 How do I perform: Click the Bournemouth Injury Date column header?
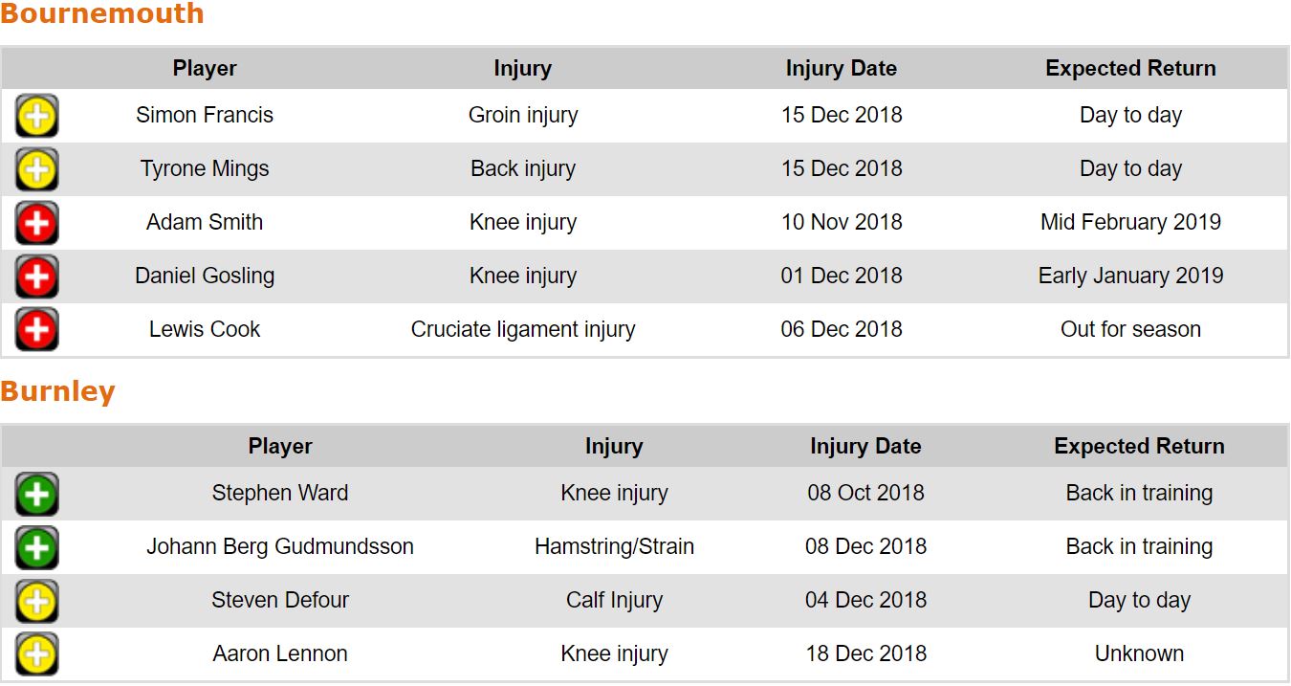(x=841, y=69)
